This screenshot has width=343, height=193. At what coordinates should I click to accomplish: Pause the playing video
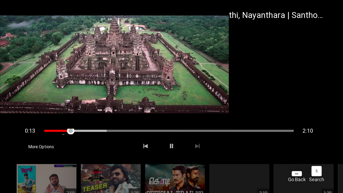click(171, 146)
